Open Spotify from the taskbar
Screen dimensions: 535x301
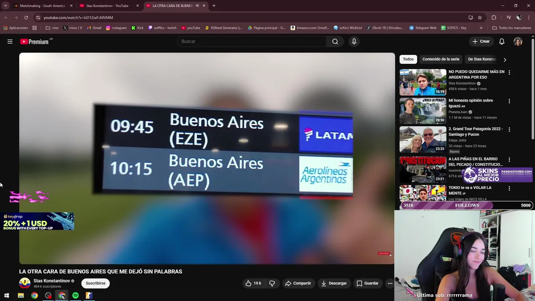[75, 296]
